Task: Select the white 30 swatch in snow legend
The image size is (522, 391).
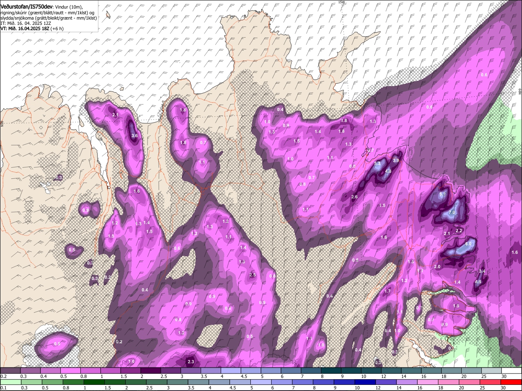Action: tap(511, 371)
